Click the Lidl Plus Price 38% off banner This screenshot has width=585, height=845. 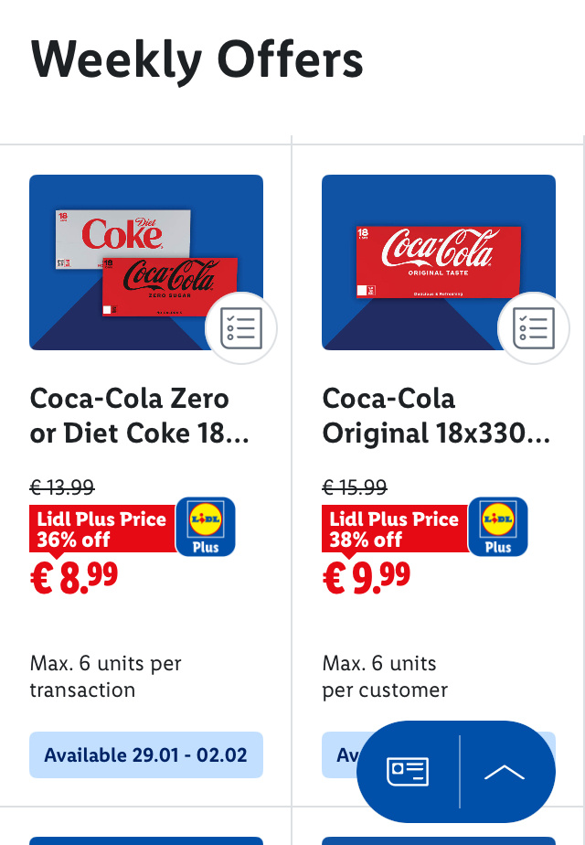pos(395,529)
